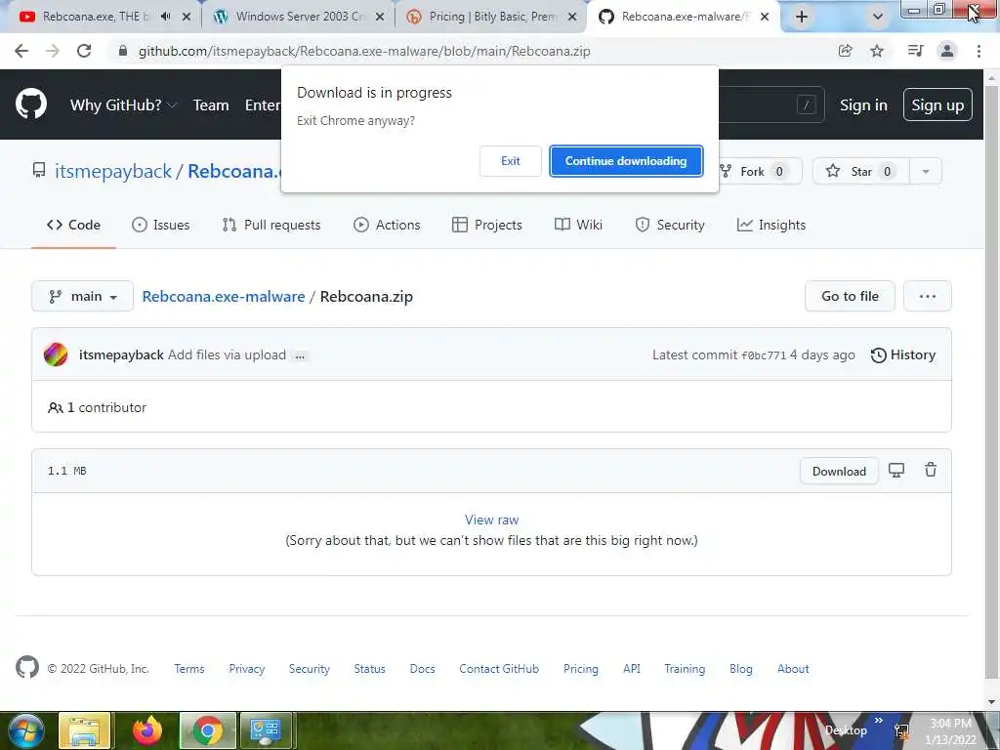Fork this repository

pos(760,171)
